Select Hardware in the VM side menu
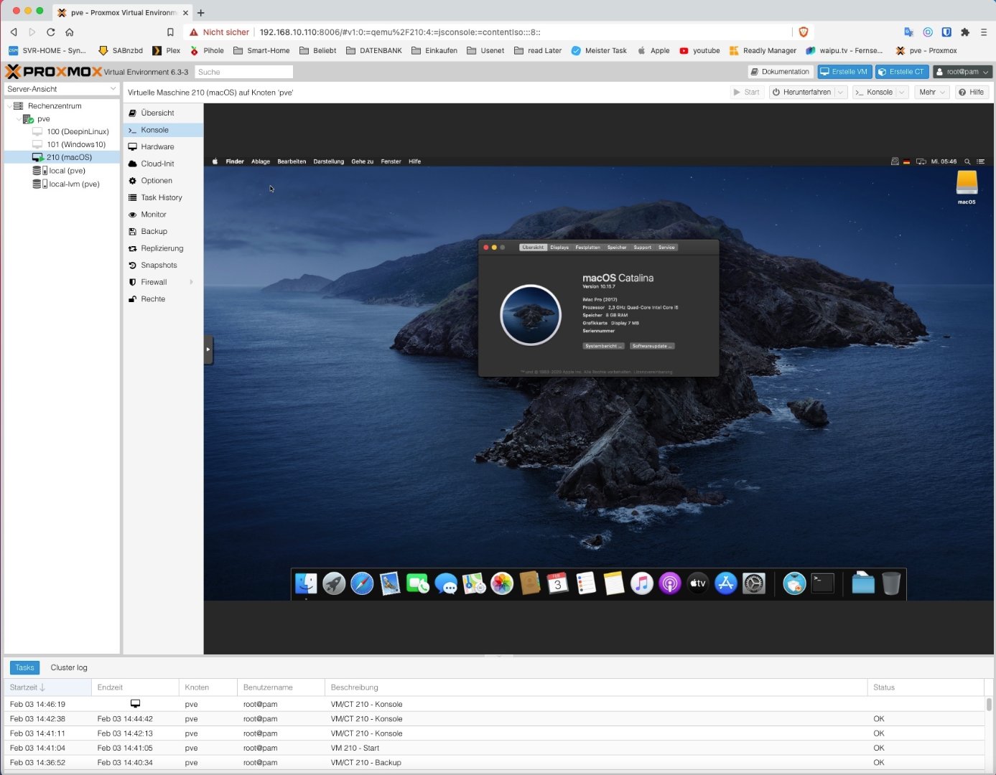996x775 pixels. pos(157,147)
